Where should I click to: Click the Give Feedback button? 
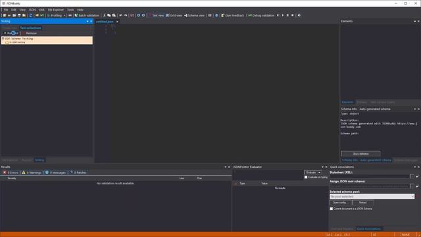tap(232, 15)
